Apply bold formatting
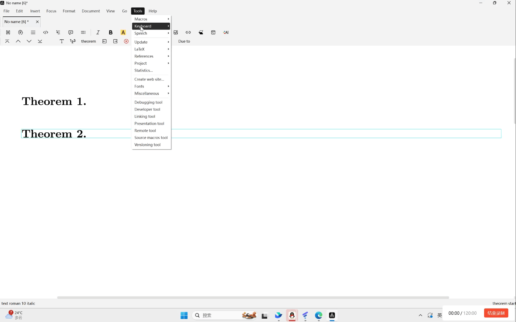516x322 pixels. [x=111, y=32]
